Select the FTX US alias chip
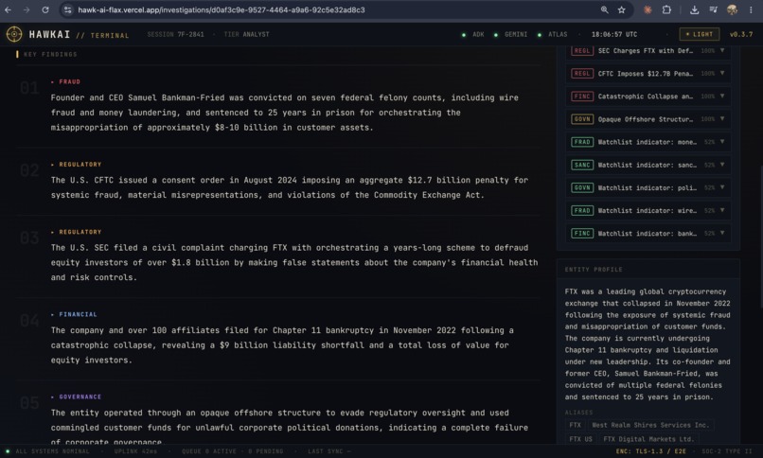763x458 pixels. 581,438
